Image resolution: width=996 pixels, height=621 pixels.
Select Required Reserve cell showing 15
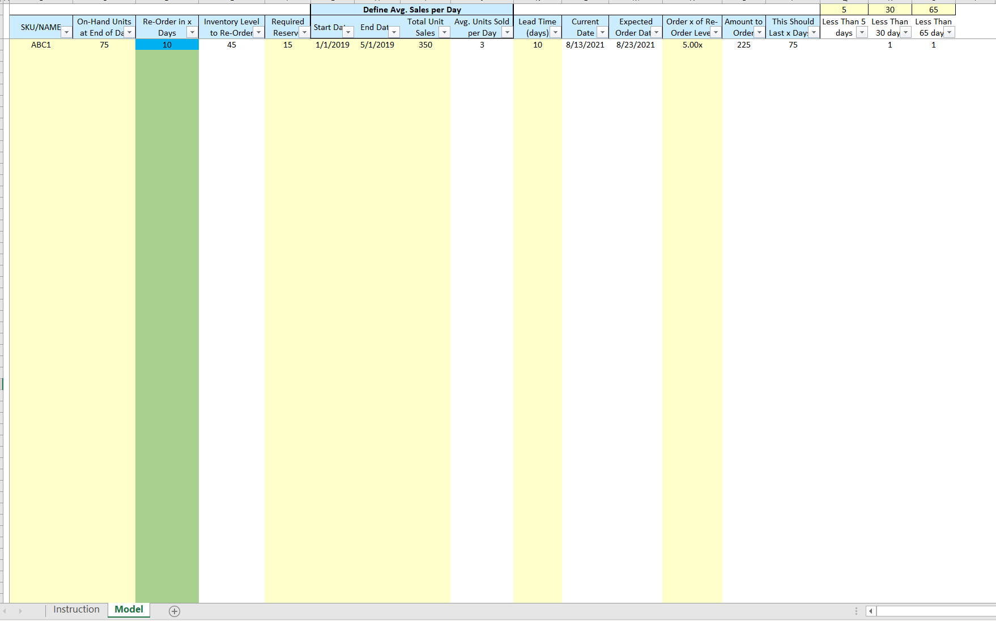[288, 45]
